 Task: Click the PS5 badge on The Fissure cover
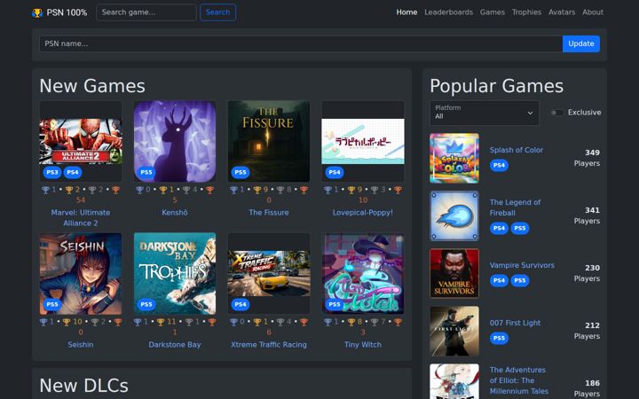pyautogui.click(x=241, y=172)
